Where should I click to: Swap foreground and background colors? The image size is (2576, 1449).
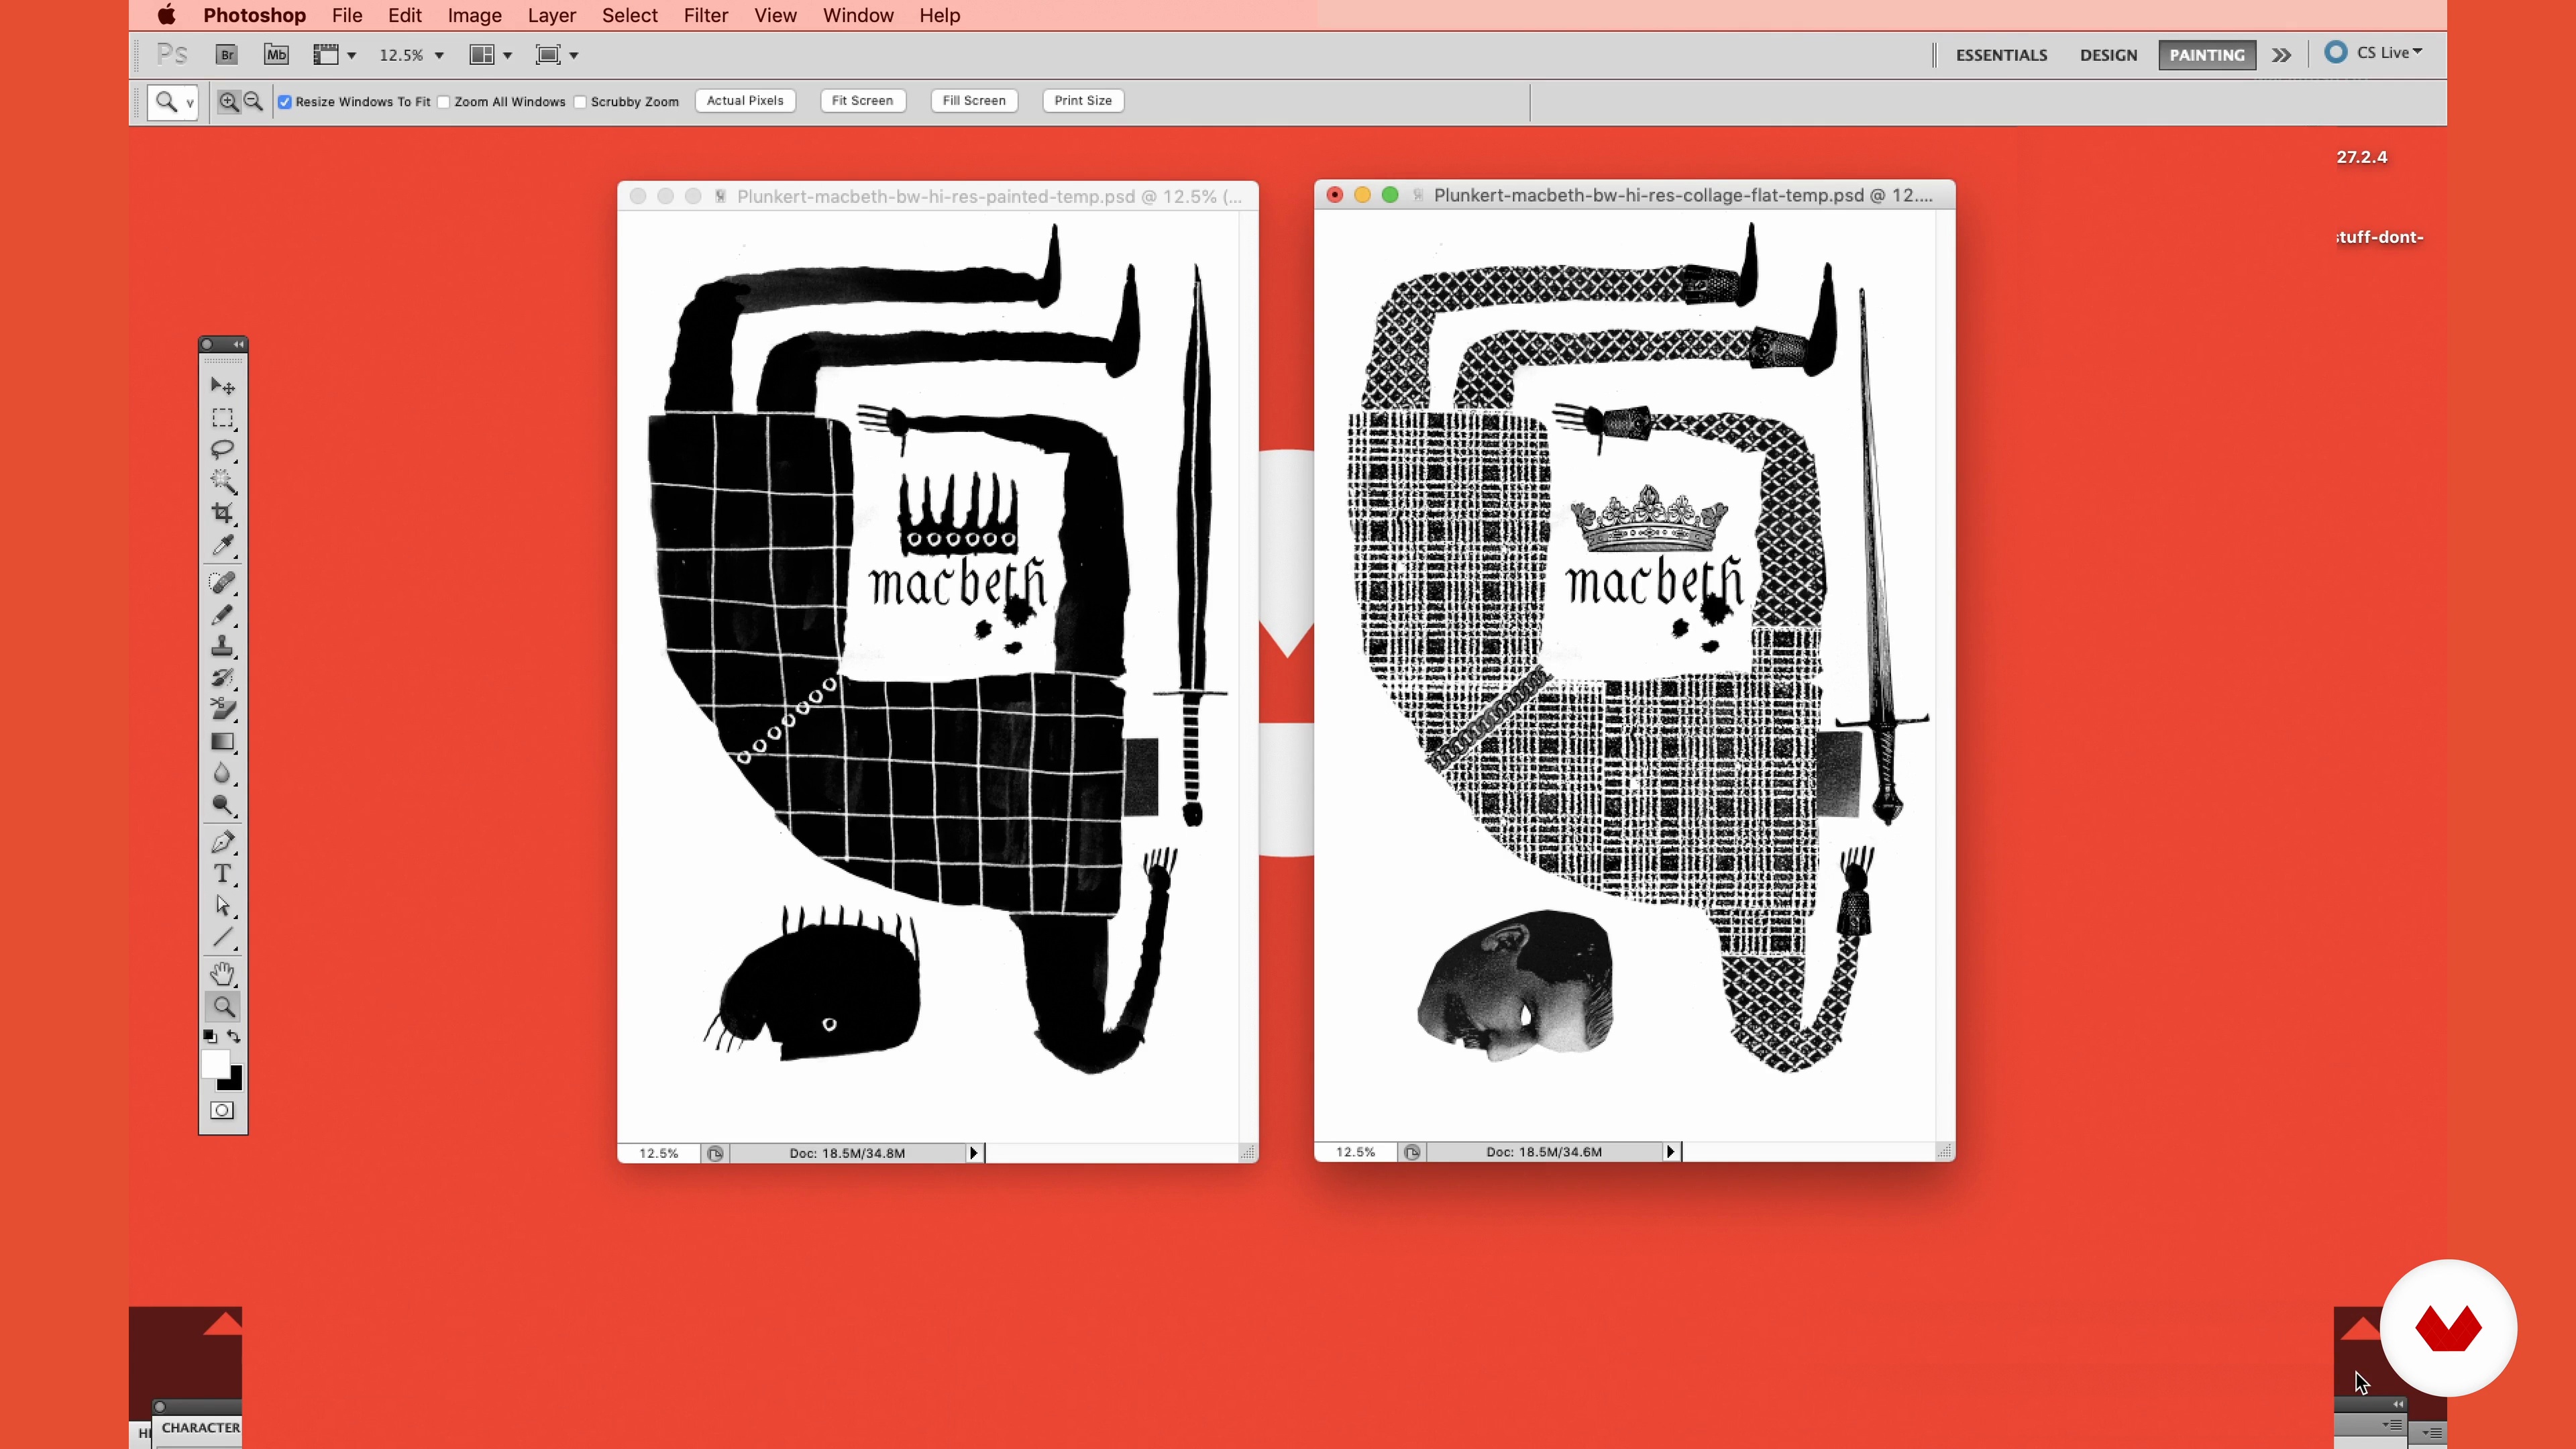point(234,1037)
